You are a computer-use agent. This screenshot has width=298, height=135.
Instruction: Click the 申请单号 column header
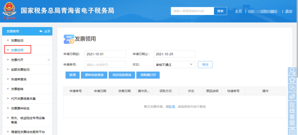76,91
